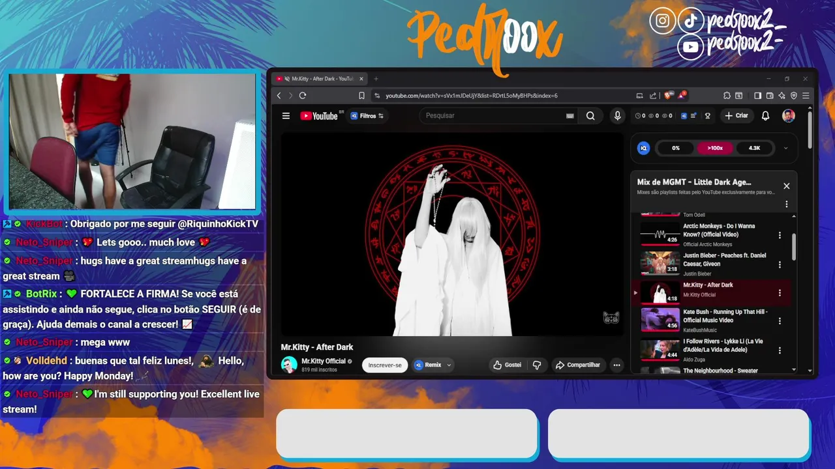This screenshot has width=835, height=469.
Task: Bookmark this page in the browser
Action: coord(361,96)
